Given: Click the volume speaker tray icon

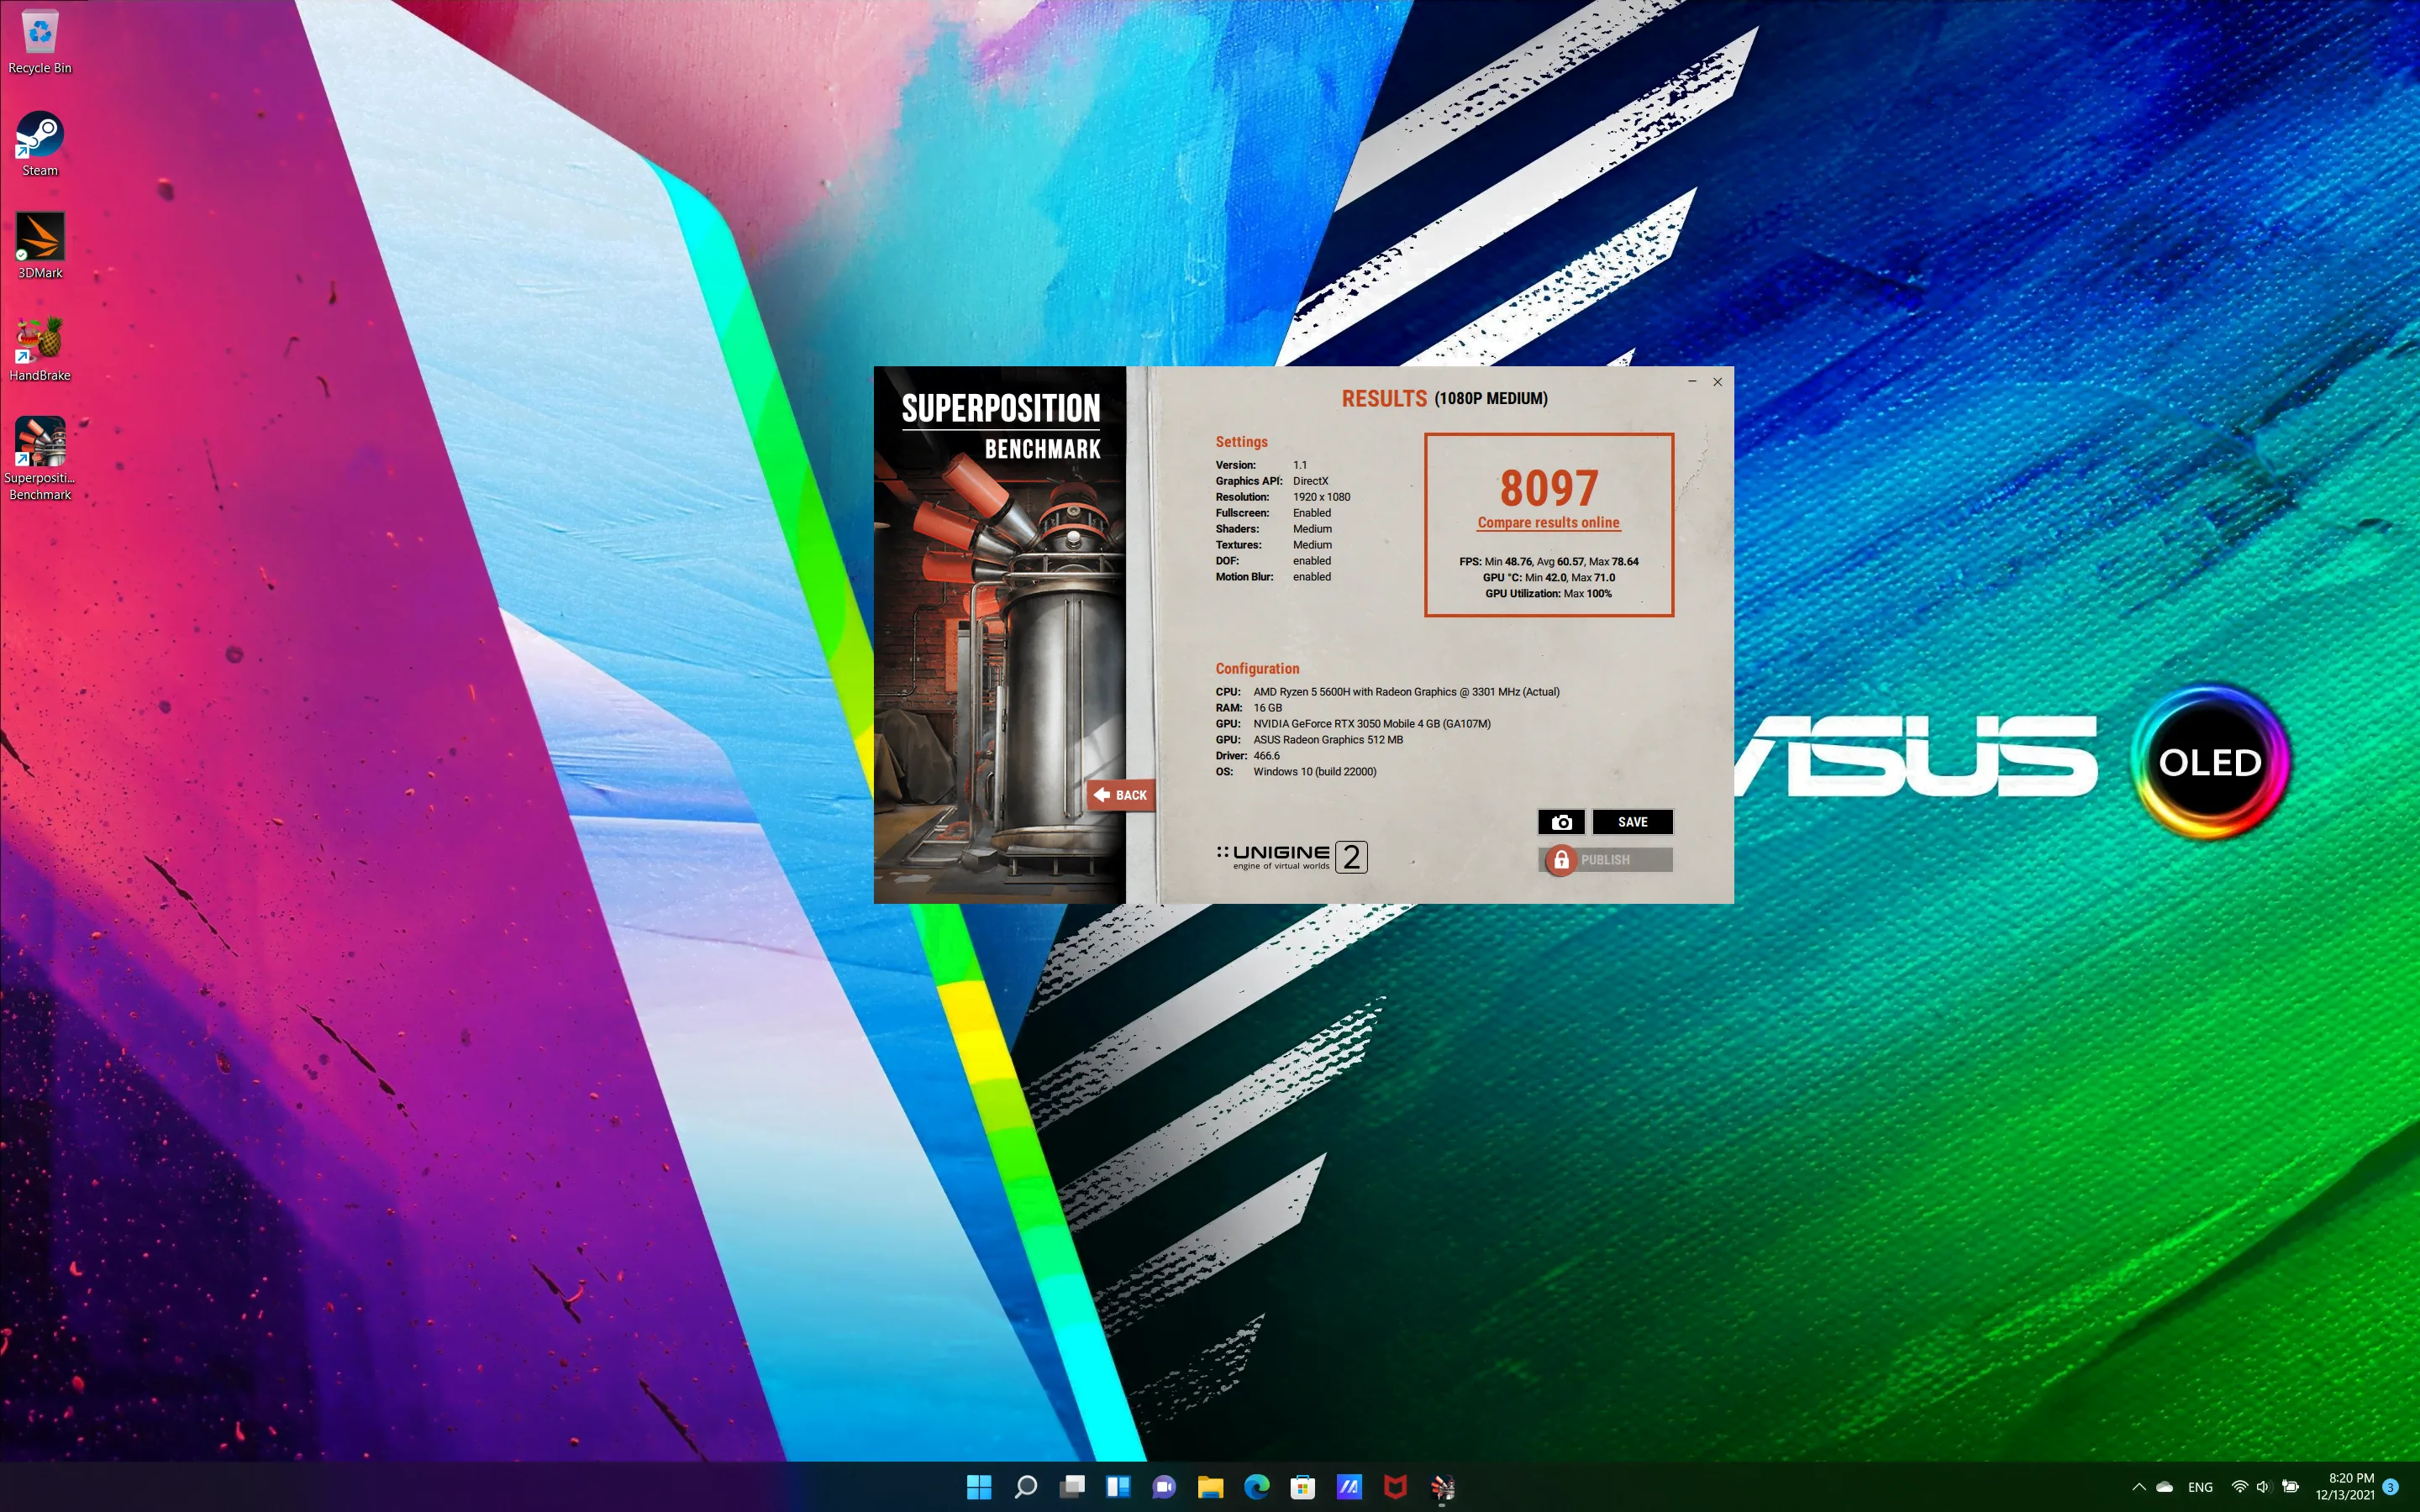Looking at the screenshot, I should pos(2263,1487).
